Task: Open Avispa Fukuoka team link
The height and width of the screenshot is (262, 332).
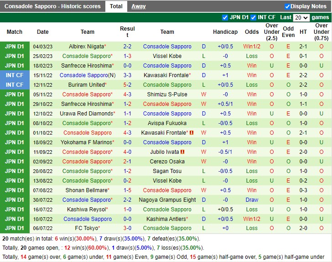Action: (x=167, y=123)
